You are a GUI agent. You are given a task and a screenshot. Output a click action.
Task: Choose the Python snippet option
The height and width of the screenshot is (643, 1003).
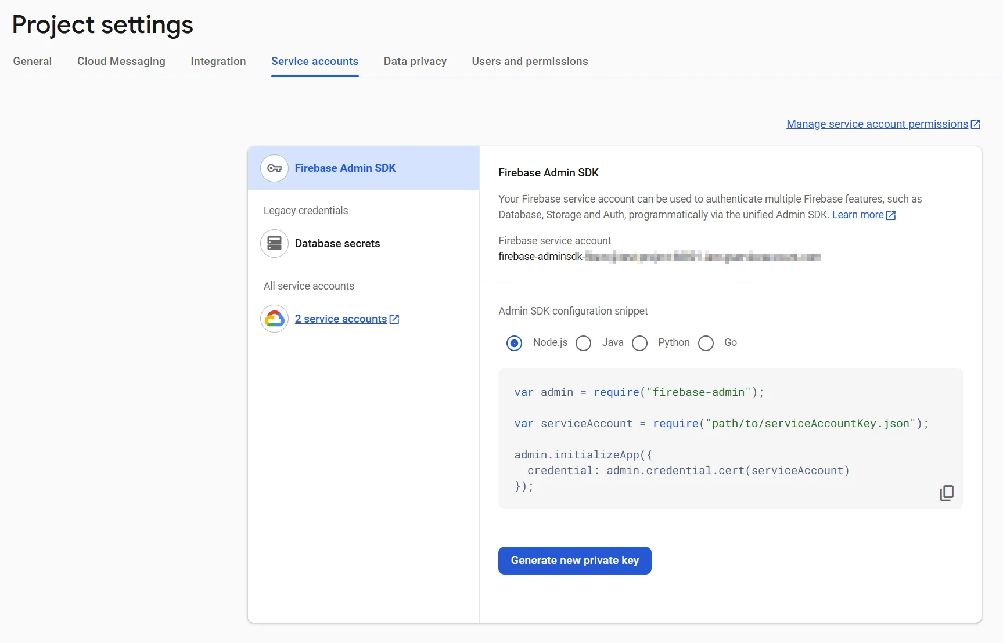coord(639,343)
